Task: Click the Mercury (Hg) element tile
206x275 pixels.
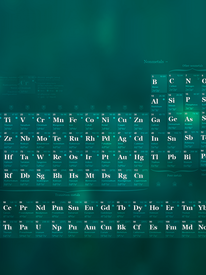Action: [x=141, y=159]
